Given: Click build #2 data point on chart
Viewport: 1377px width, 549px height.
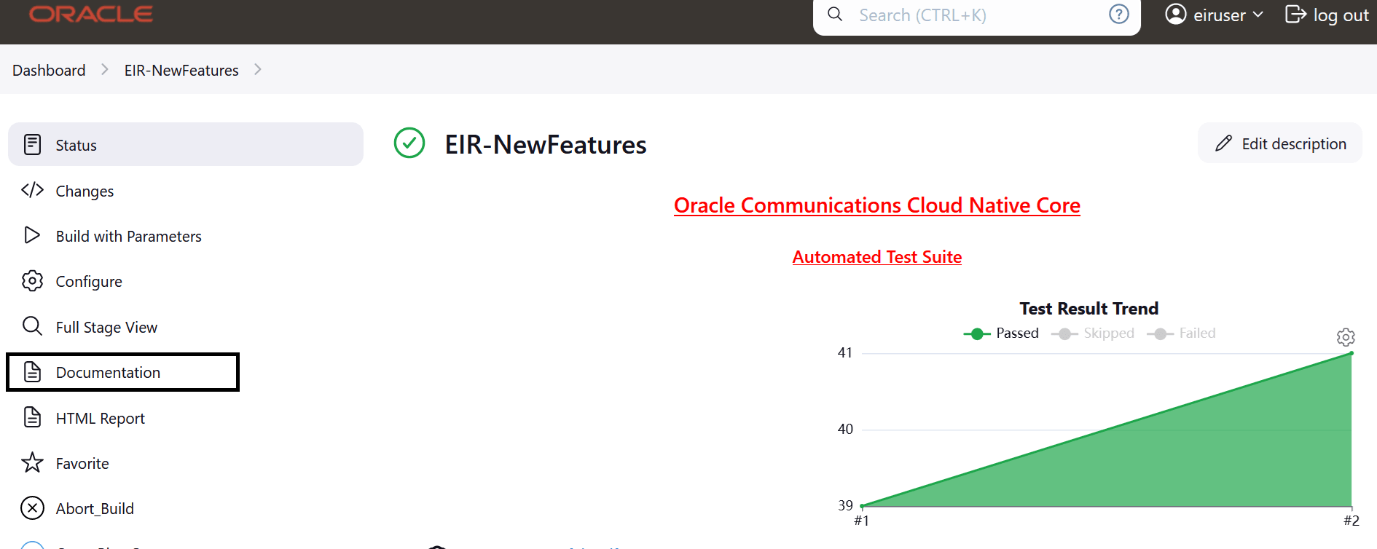Looking at the screenshot, I should point(1351,354).
